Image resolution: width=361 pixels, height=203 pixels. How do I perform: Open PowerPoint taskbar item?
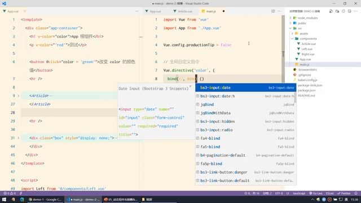click(x=120, y=199)
